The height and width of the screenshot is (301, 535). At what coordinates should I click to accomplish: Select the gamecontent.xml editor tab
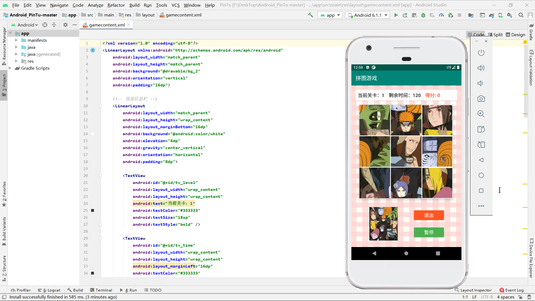coord(107,25)
